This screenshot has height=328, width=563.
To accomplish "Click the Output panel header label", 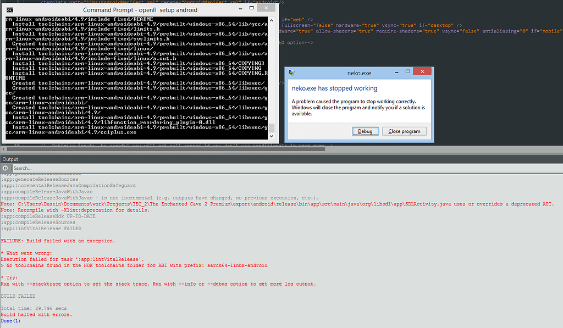I will pos(10,159).
